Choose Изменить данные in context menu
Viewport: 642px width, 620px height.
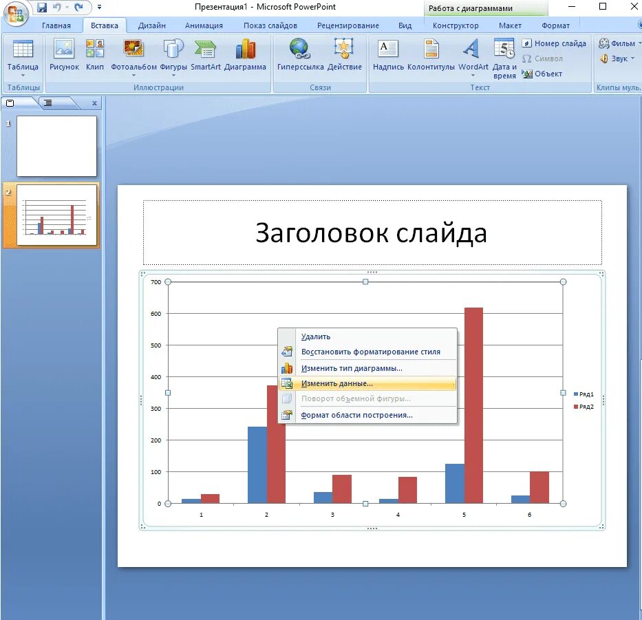(x=367, y=384)
